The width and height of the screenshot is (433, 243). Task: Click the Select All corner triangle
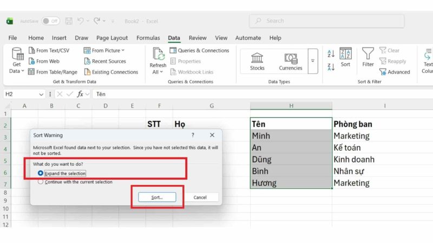(x=8, y=106)
